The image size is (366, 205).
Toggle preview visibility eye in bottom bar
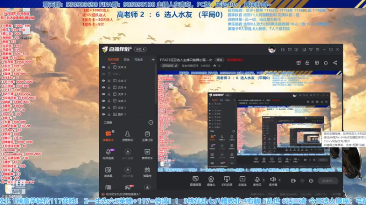[302, 180]
